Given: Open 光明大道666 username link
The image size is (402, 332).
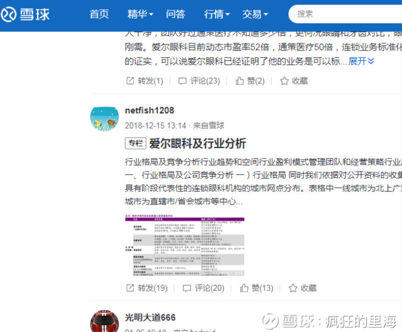Looking at the screenshot, I should click(150, 317).
